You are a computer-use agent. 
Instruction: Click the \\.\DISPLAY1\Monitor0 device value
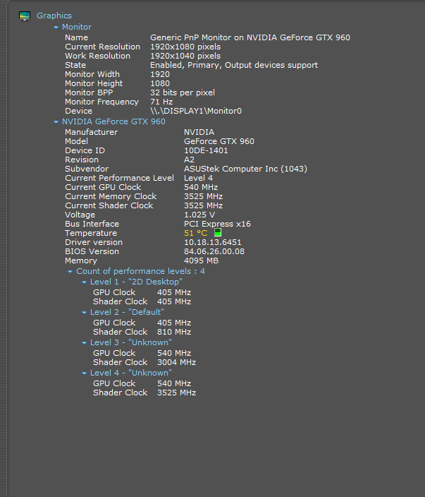pyautogui.click(x=195, y=111)
